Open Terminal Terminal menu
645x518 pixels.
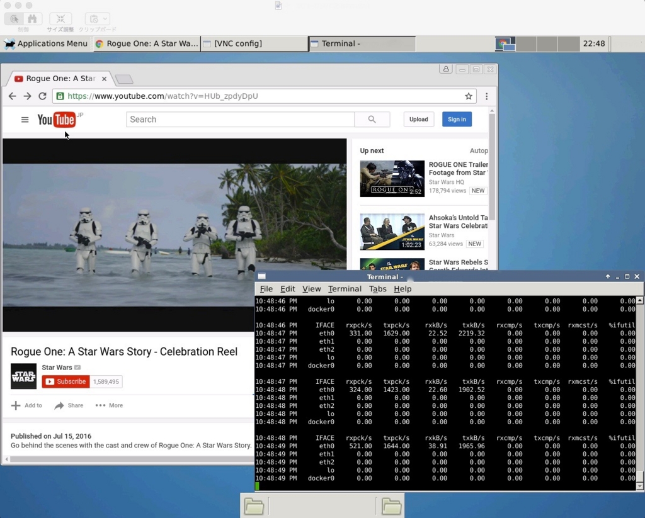[345, 289]
